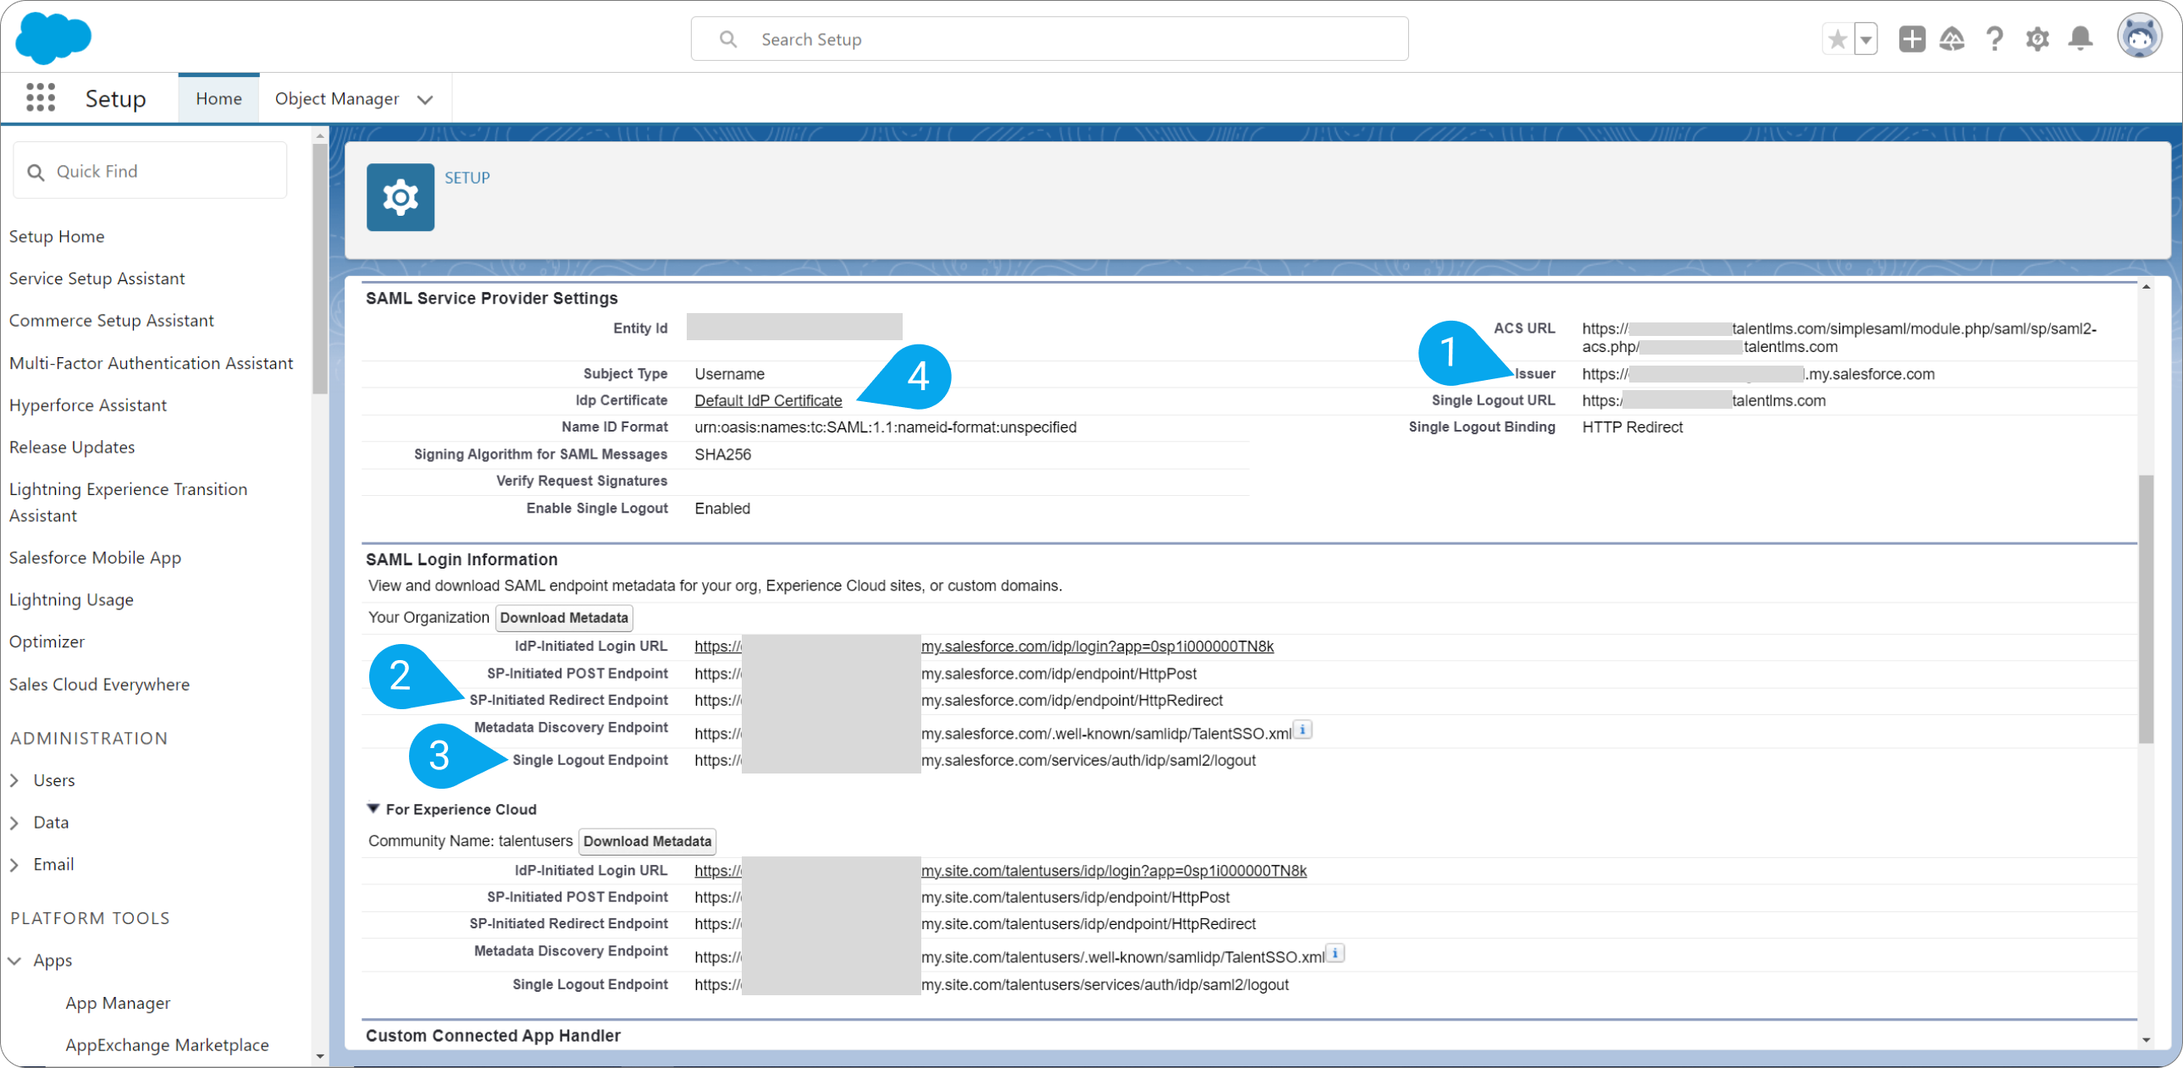Image resolution: width=2183 pixels, height=1068 pixels.
Task: Open the favorites list dropdown arrow
Action: (1866, 39)
